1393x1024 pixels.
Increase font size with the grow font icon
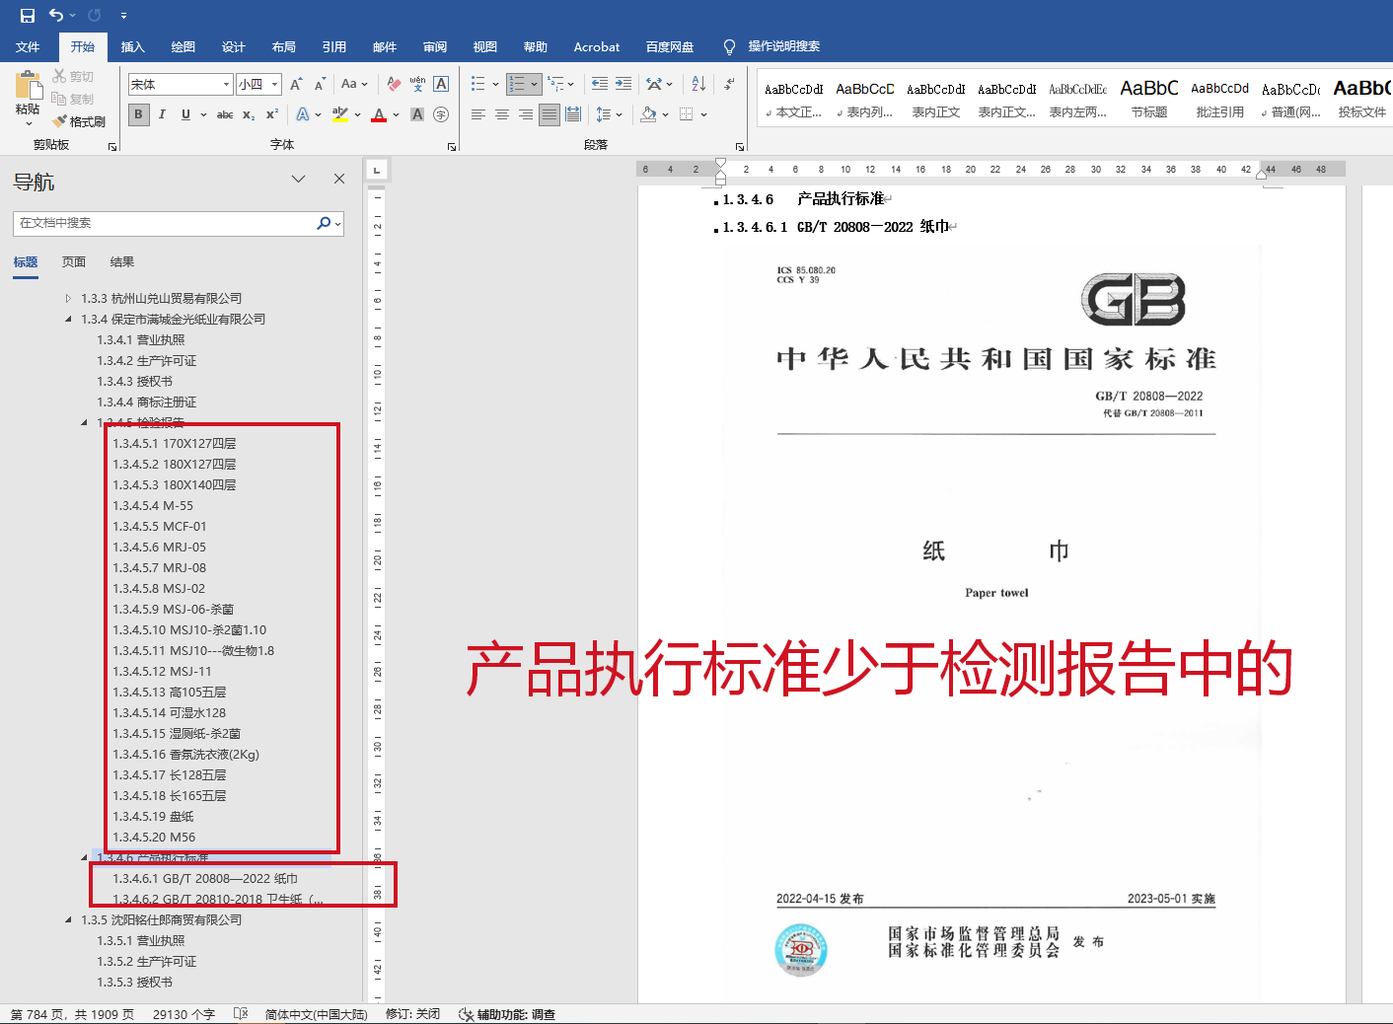[x=296, y=85]
